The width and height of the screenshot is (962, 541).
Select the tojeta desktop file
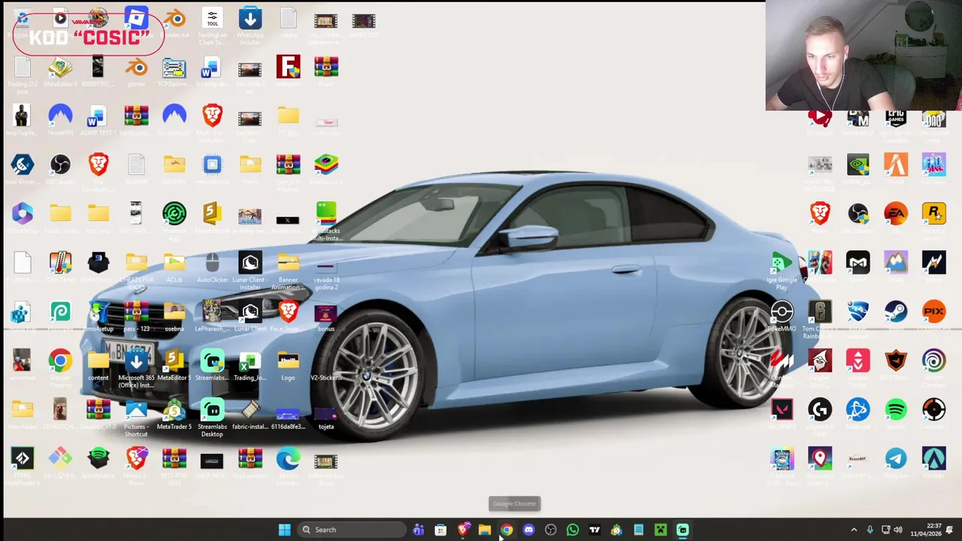point(325,415)
